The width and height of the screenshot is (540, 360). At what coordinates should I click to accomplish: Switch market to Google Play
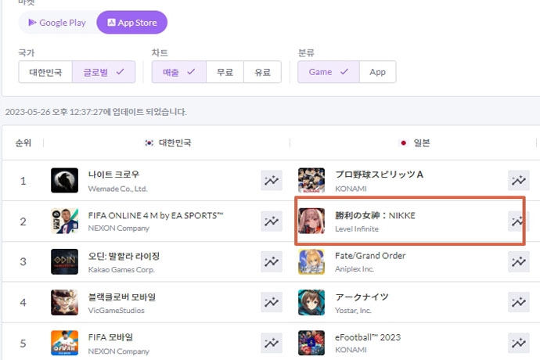click(x=57, y=23)
